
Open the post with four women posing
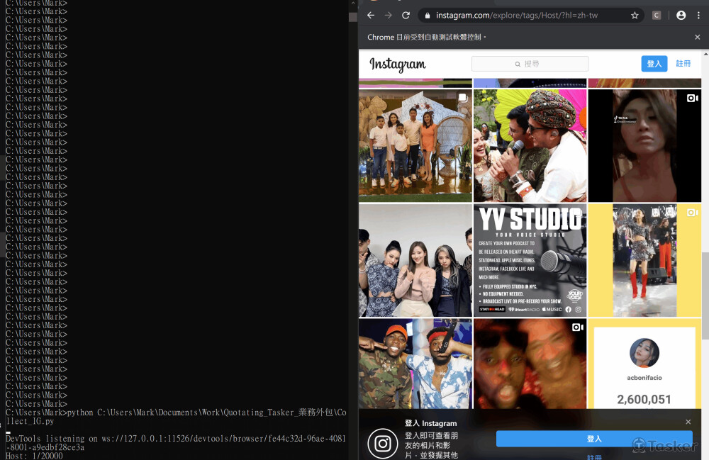[415, 260]
